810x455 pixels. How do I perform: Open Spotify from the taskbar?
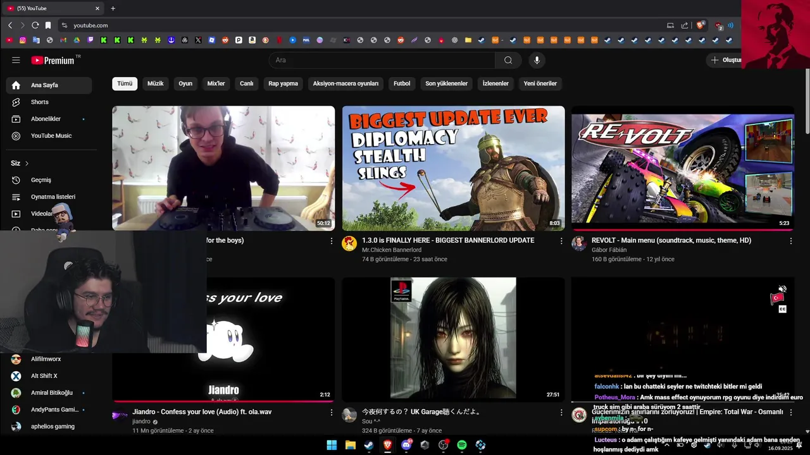(462, 445)
